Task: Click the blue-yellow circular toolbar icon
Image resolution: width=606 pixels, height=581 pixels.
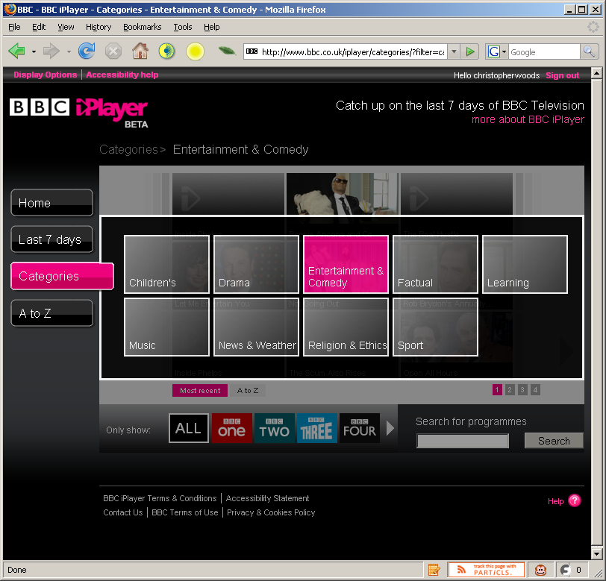Action: 166,51
